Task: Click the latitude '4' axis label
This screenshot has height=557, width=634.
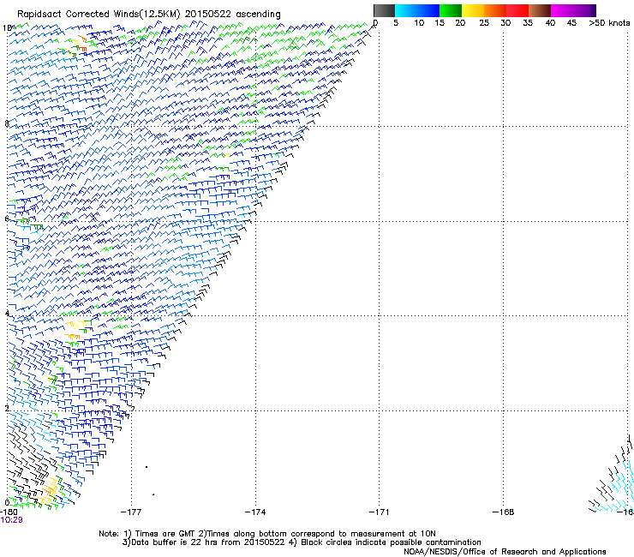Action: tap(7, 313)
